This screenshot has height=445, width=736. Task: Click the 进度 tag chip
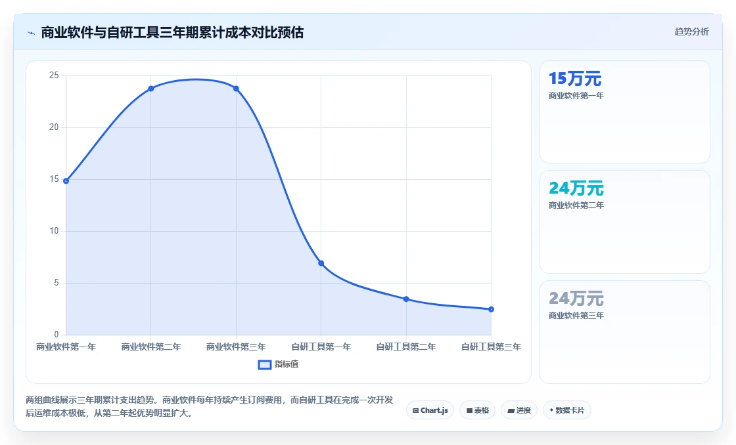pos(519,410)
